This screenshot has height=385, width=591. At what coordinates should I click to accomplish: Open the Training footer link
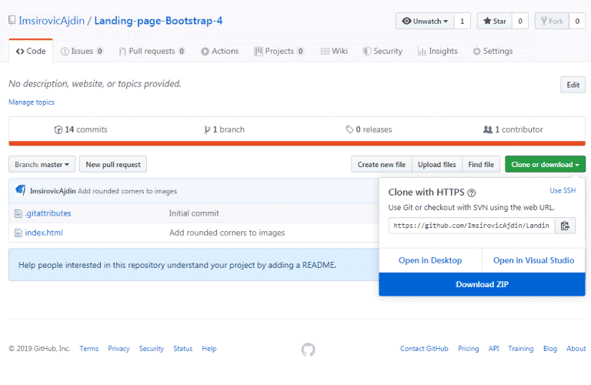coord(521,349)
